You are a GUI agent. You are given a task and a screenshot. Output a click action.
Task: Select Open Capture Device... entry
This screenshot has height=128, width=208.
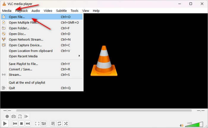click(42, 45)
